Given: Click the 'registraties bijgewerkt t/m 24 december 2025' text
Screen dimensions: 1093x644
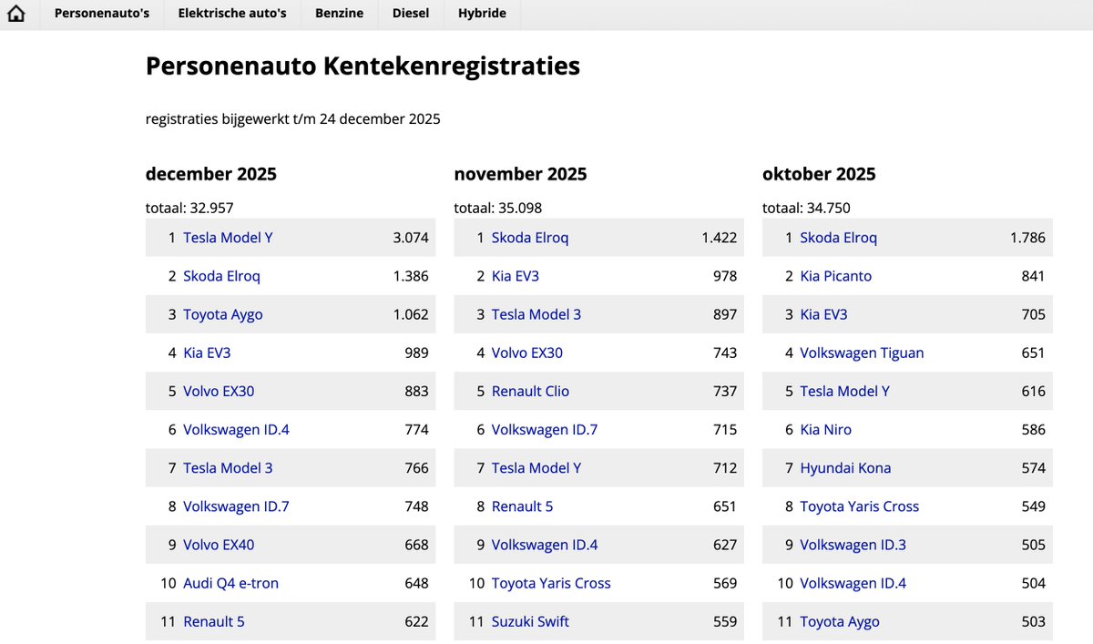Looking at the screenshot, I should [293, 119].
